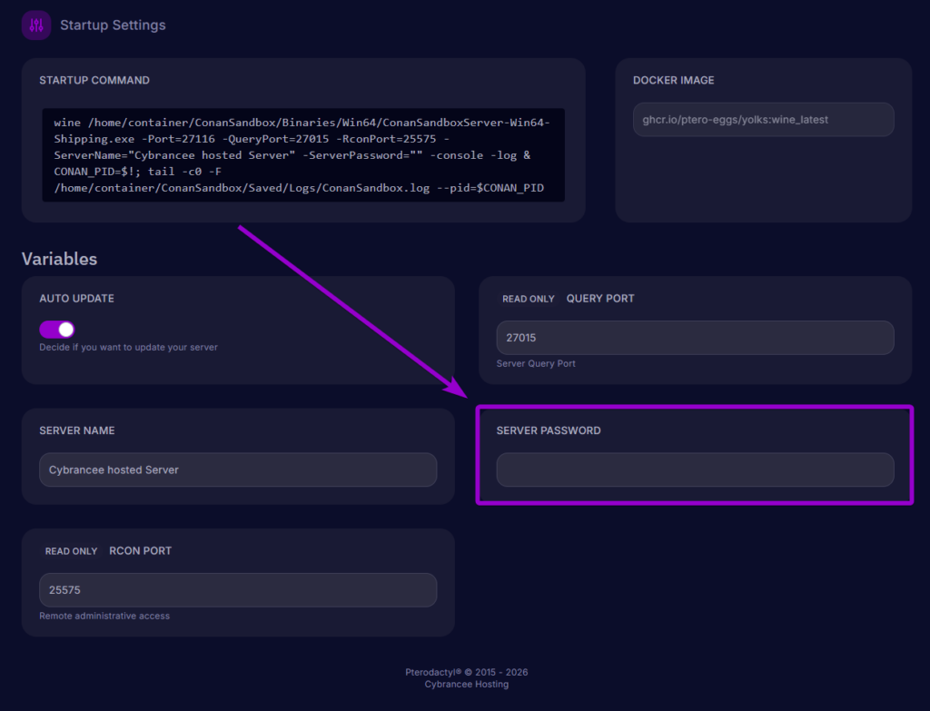
Task: Click the 'Variables' section heading
Action: tap(59, 259)
